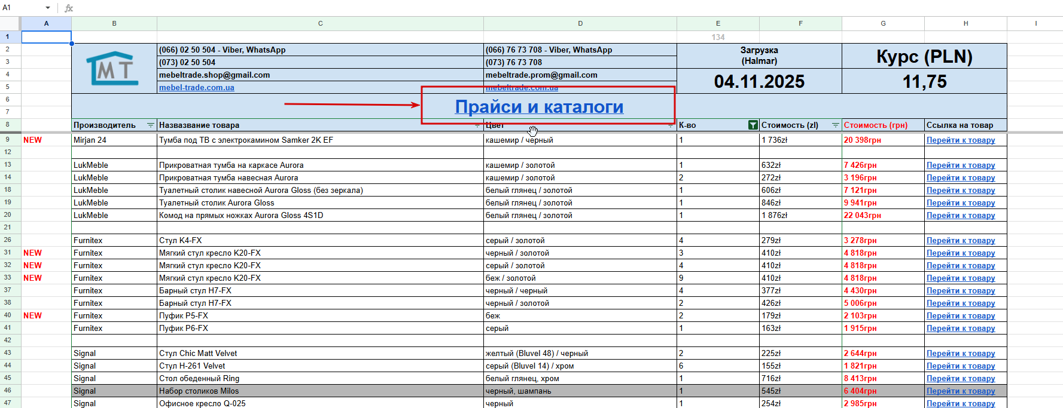Click the fx function icon
The height and width of the screenshot is (408, 1063).
pyautogui.click(x=69, y=8)
